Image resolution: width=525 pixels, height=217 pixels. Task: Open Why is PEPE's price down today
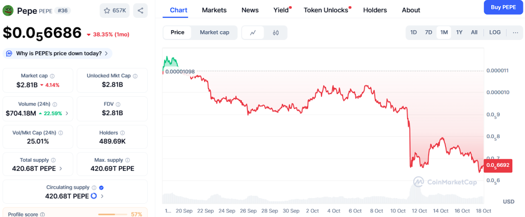[57, 53]
